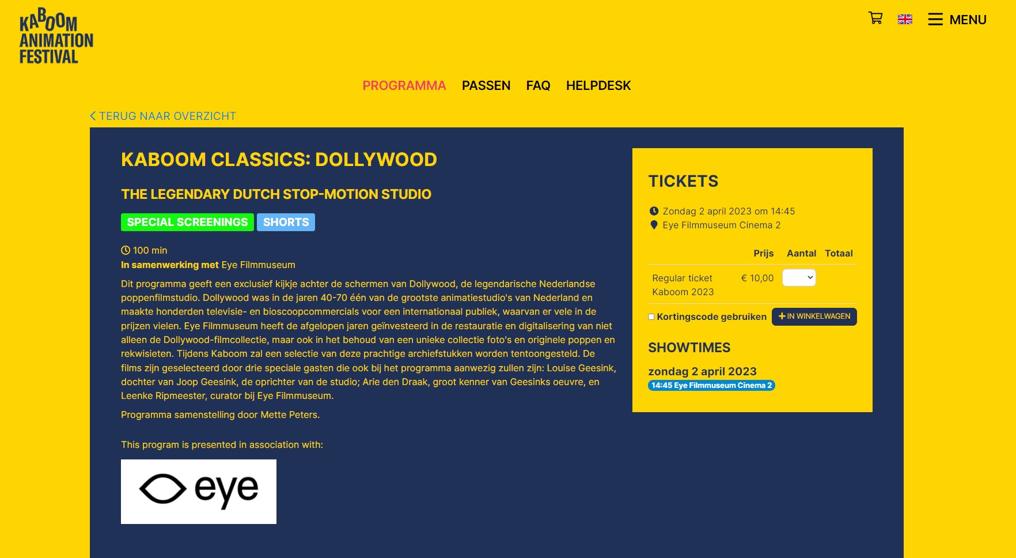Open the shopping cart icon
Screen dimensions: 1016x558
pos(875,18)
